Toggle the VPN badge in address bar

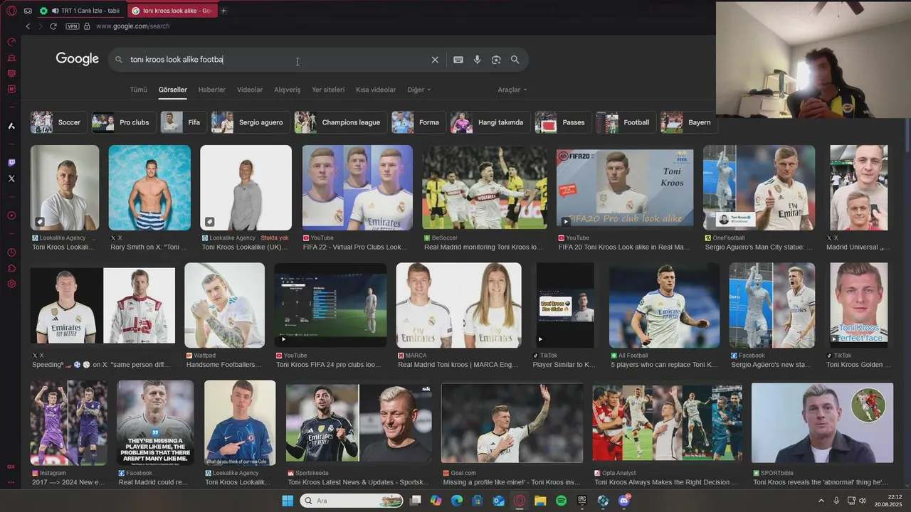72,26
